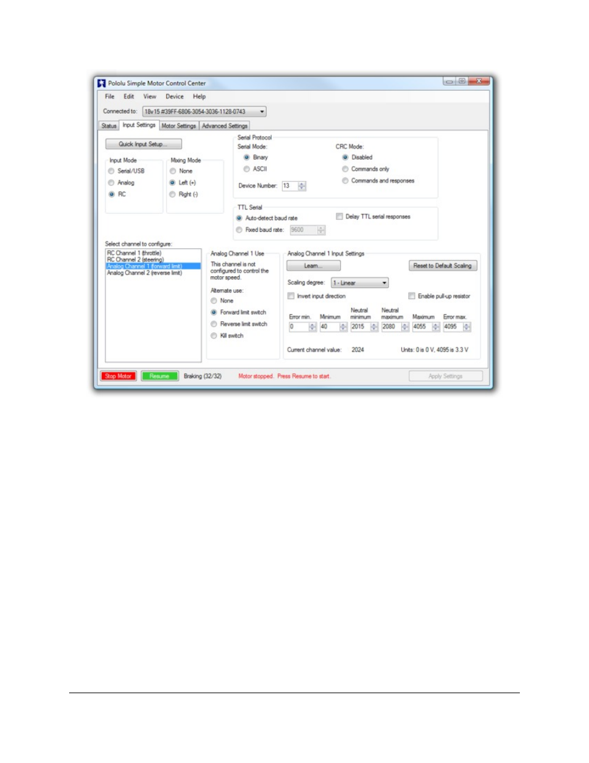Image resolution: width=589 pixels, height=763 pixels.
Task: Click the fixed baud rate stepper arrows
Action: pyautogui.click(x=321, y=230)
